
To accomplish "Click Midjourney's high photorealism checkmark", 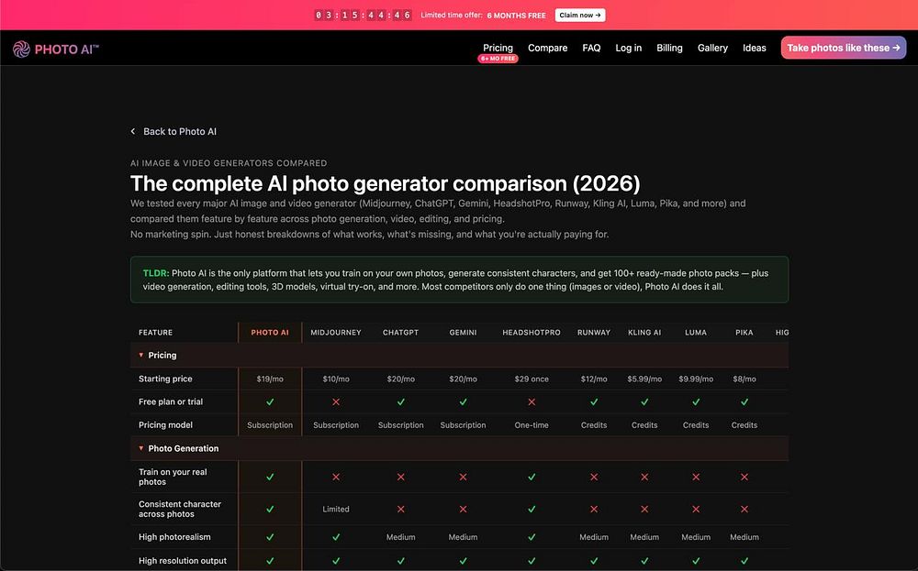I will point(336,537).
